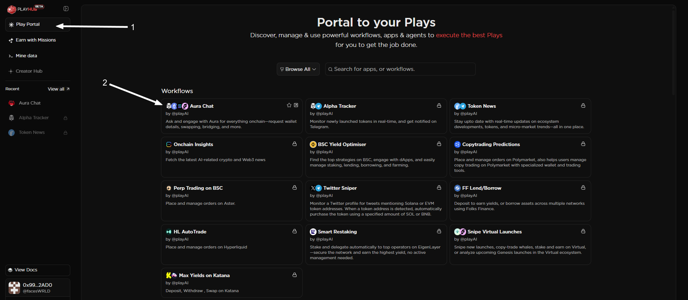This screenshot has width=688, height=300.
Task: Open Aura Chat in new window icon
Action: pos(296,105)
